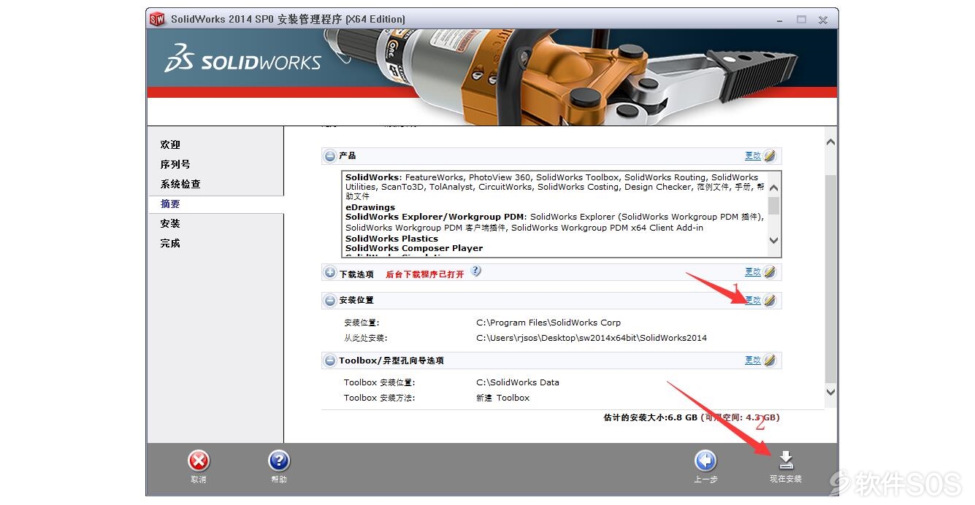
Task: Click 估计的安装大小 6.8 GB text
Action: tap(650, 418)
